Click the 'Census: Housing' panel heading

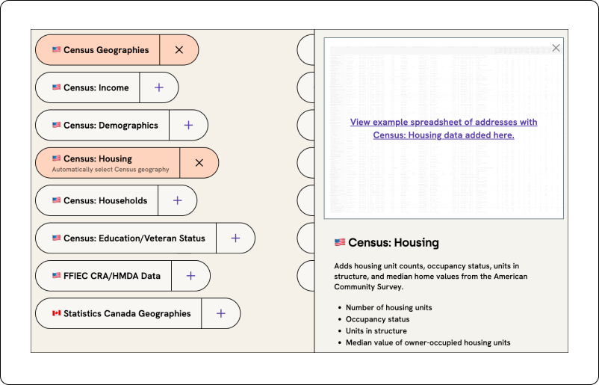point(394,242)
